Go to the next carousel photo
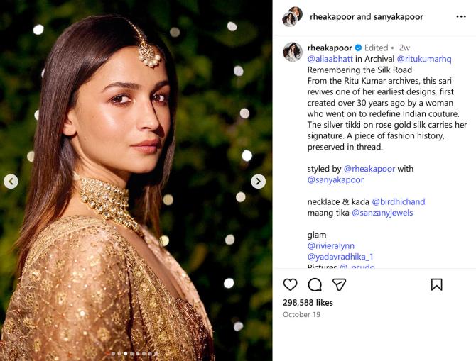This screenshot has height=361, width=476. (258, 182)
